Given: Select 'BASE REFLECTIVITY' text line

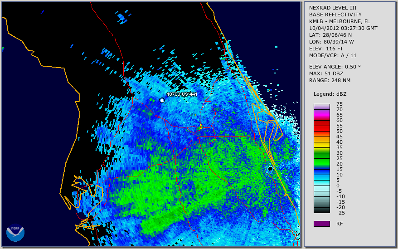Looking at the screenshot, I should tap(335, 15).
